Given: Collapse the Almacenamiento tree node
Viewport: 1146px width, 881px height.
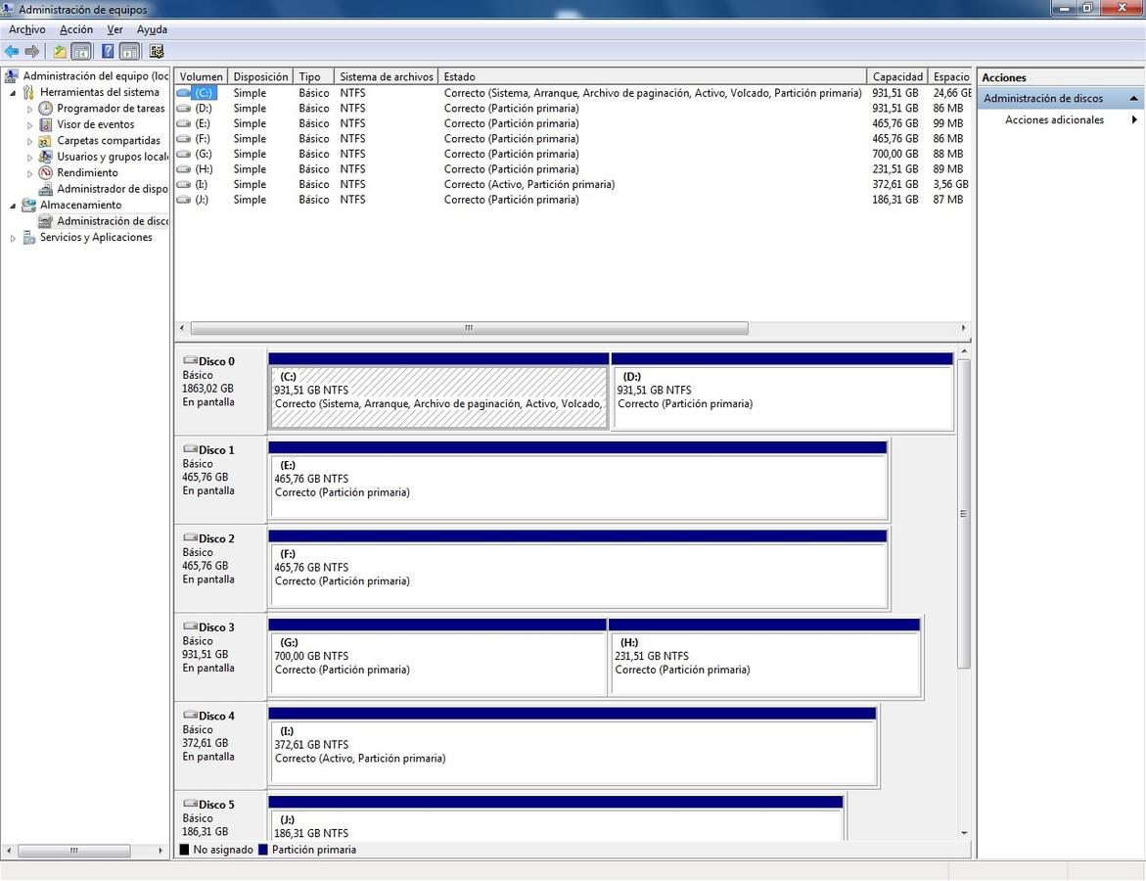Looking at the screenshot, I should [x=14, y=206].
